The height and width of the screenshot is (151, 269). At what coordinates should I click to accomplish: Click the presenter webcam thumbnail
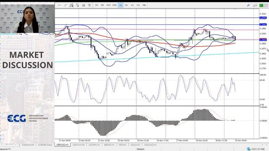27,18
